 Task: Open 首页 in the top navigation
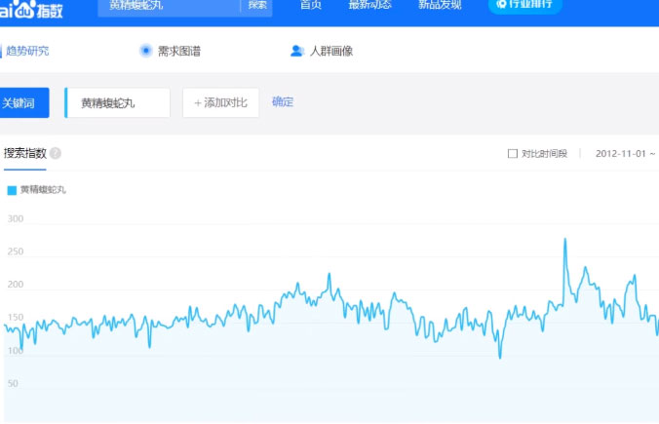click(310, 5)
